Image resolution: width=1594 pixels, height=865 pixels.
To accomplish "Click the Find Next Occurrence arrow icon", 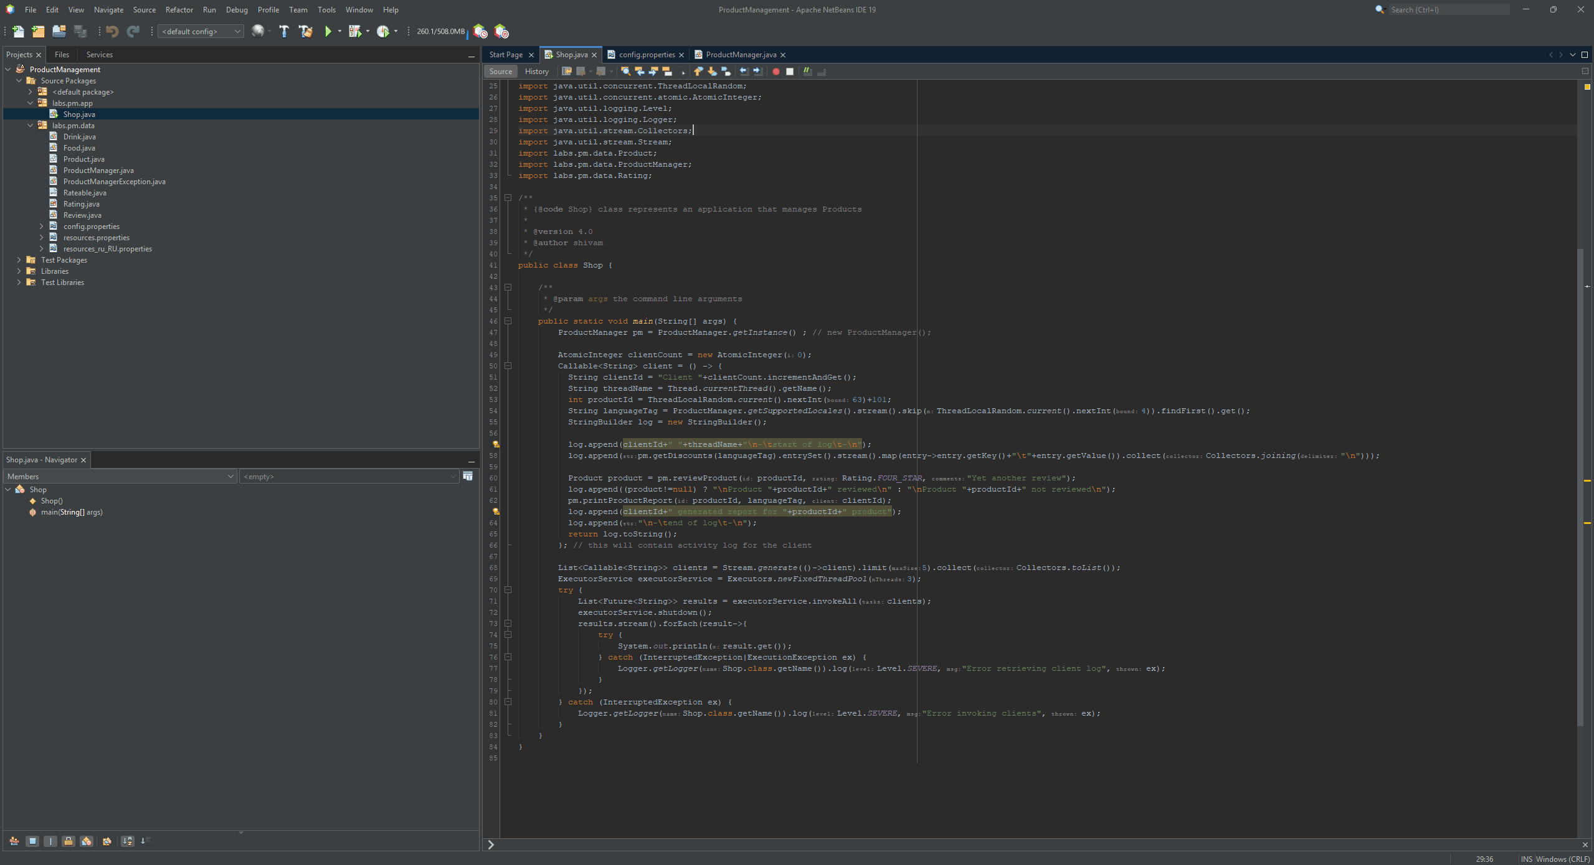I will coord(653,72).
